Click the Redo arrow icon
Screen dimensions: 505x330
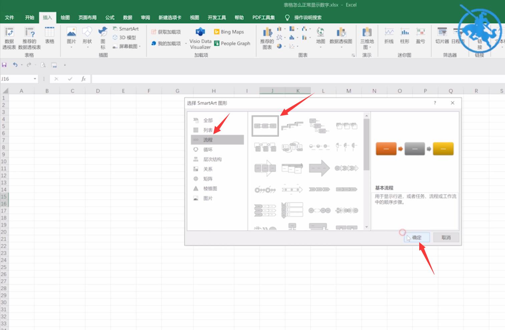(29, 65)
